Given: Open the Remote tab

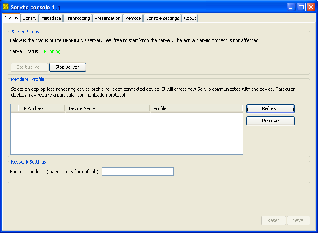Looking at the screenshot, I should click(133, 18).
